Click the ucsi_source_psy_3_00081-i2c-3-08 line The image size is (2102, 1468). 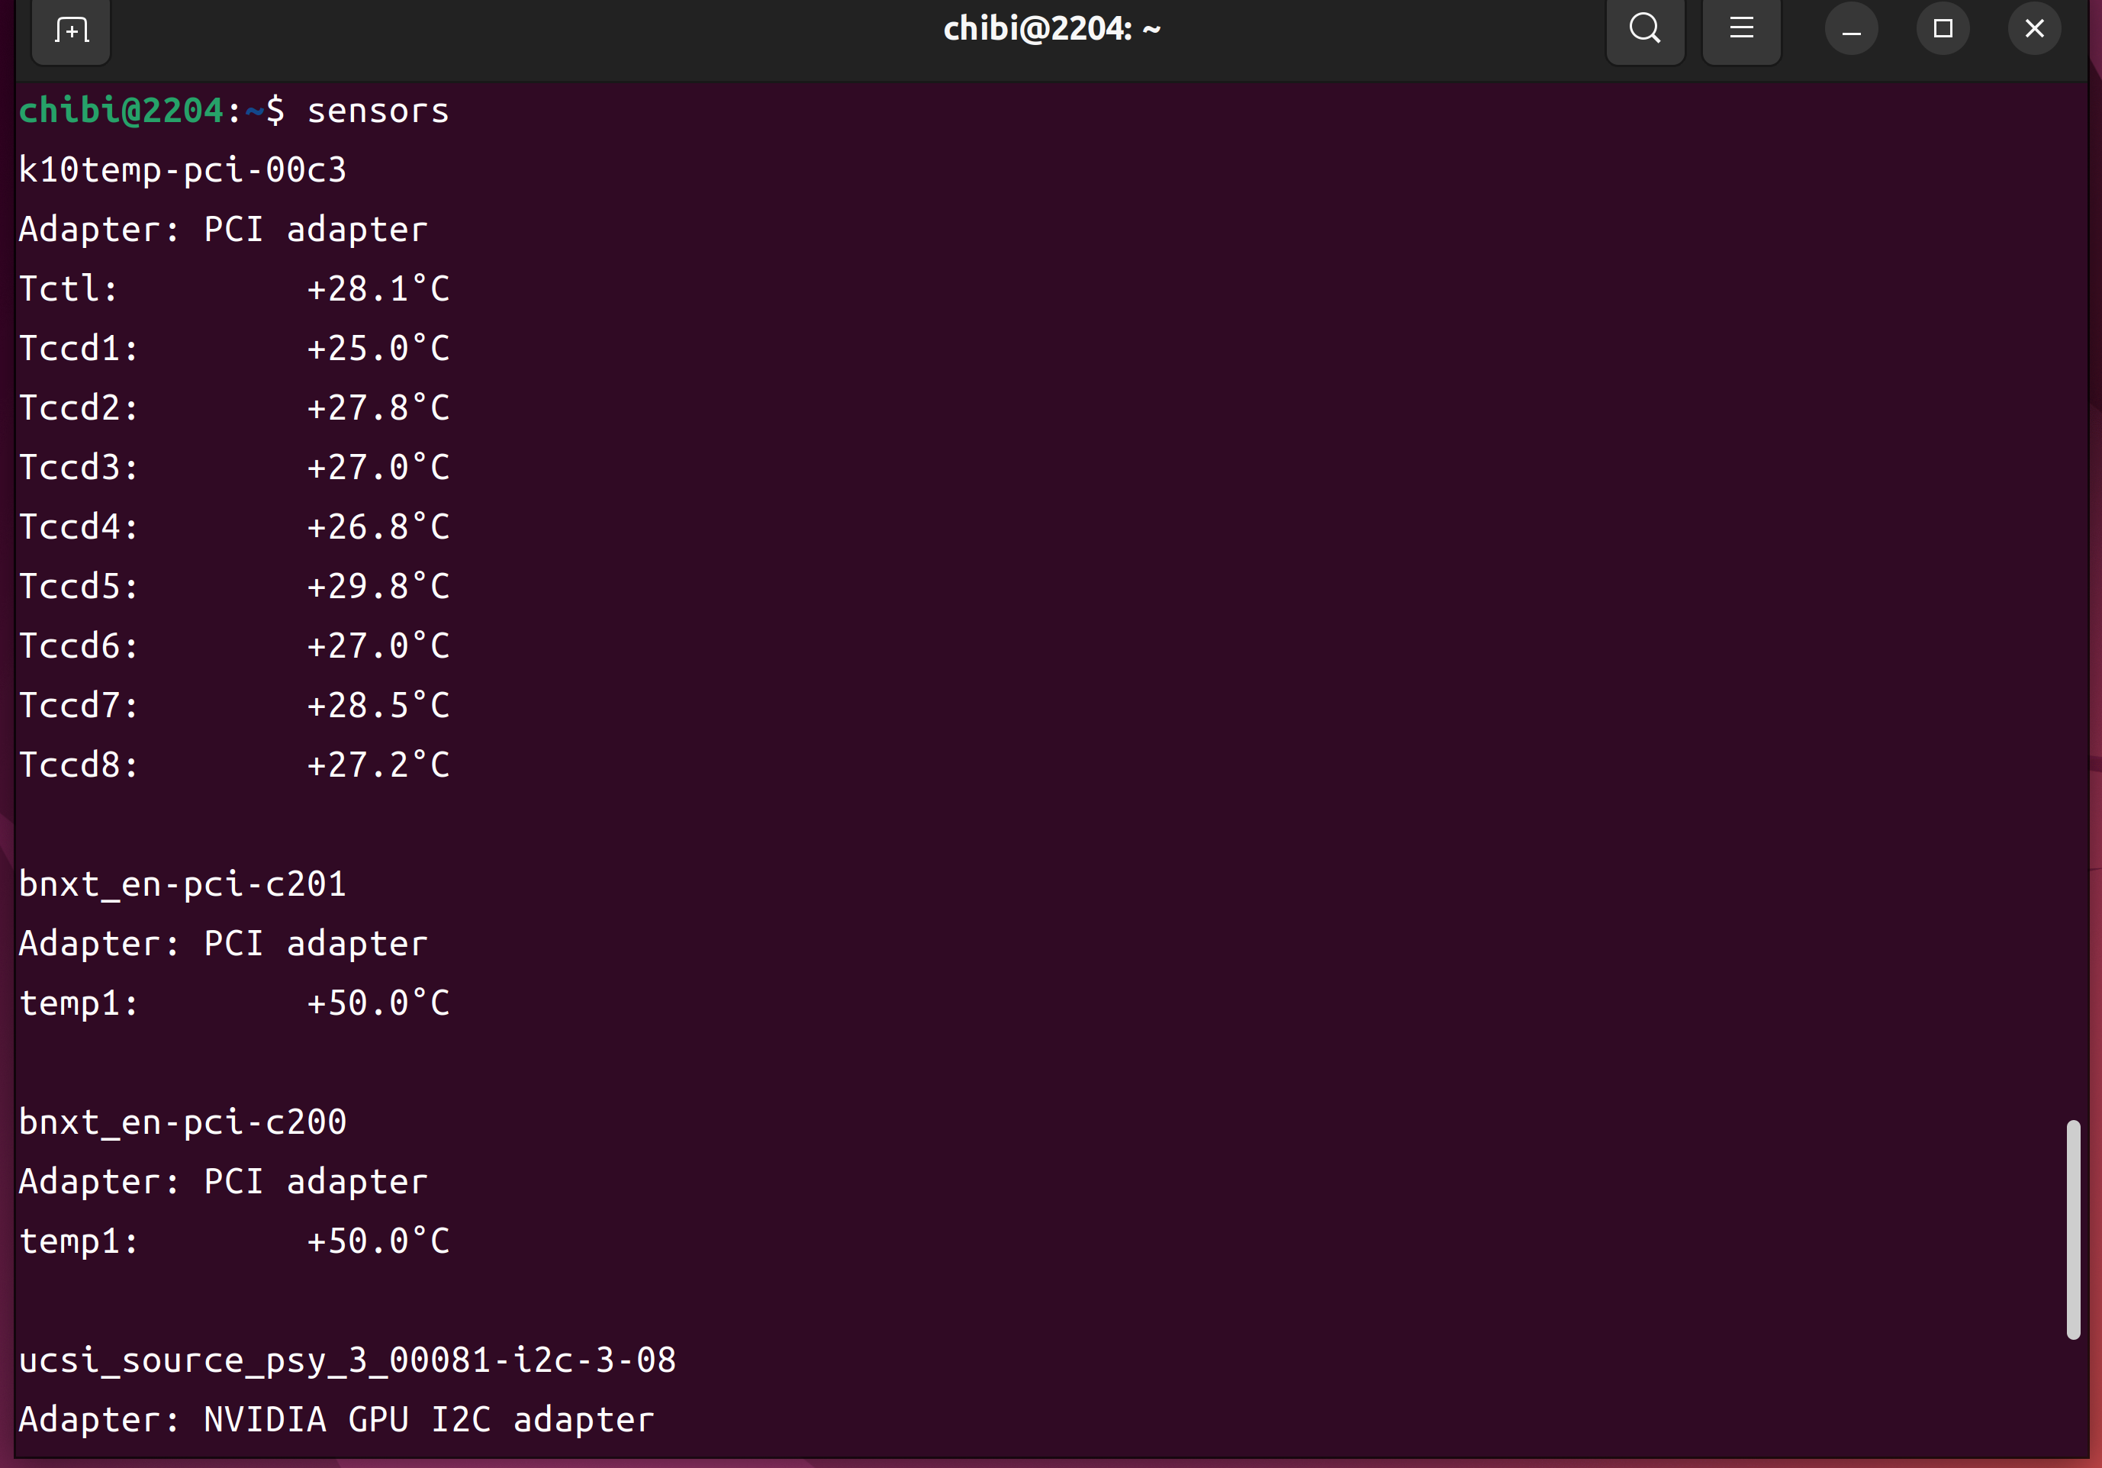[x=347, y=1361]
